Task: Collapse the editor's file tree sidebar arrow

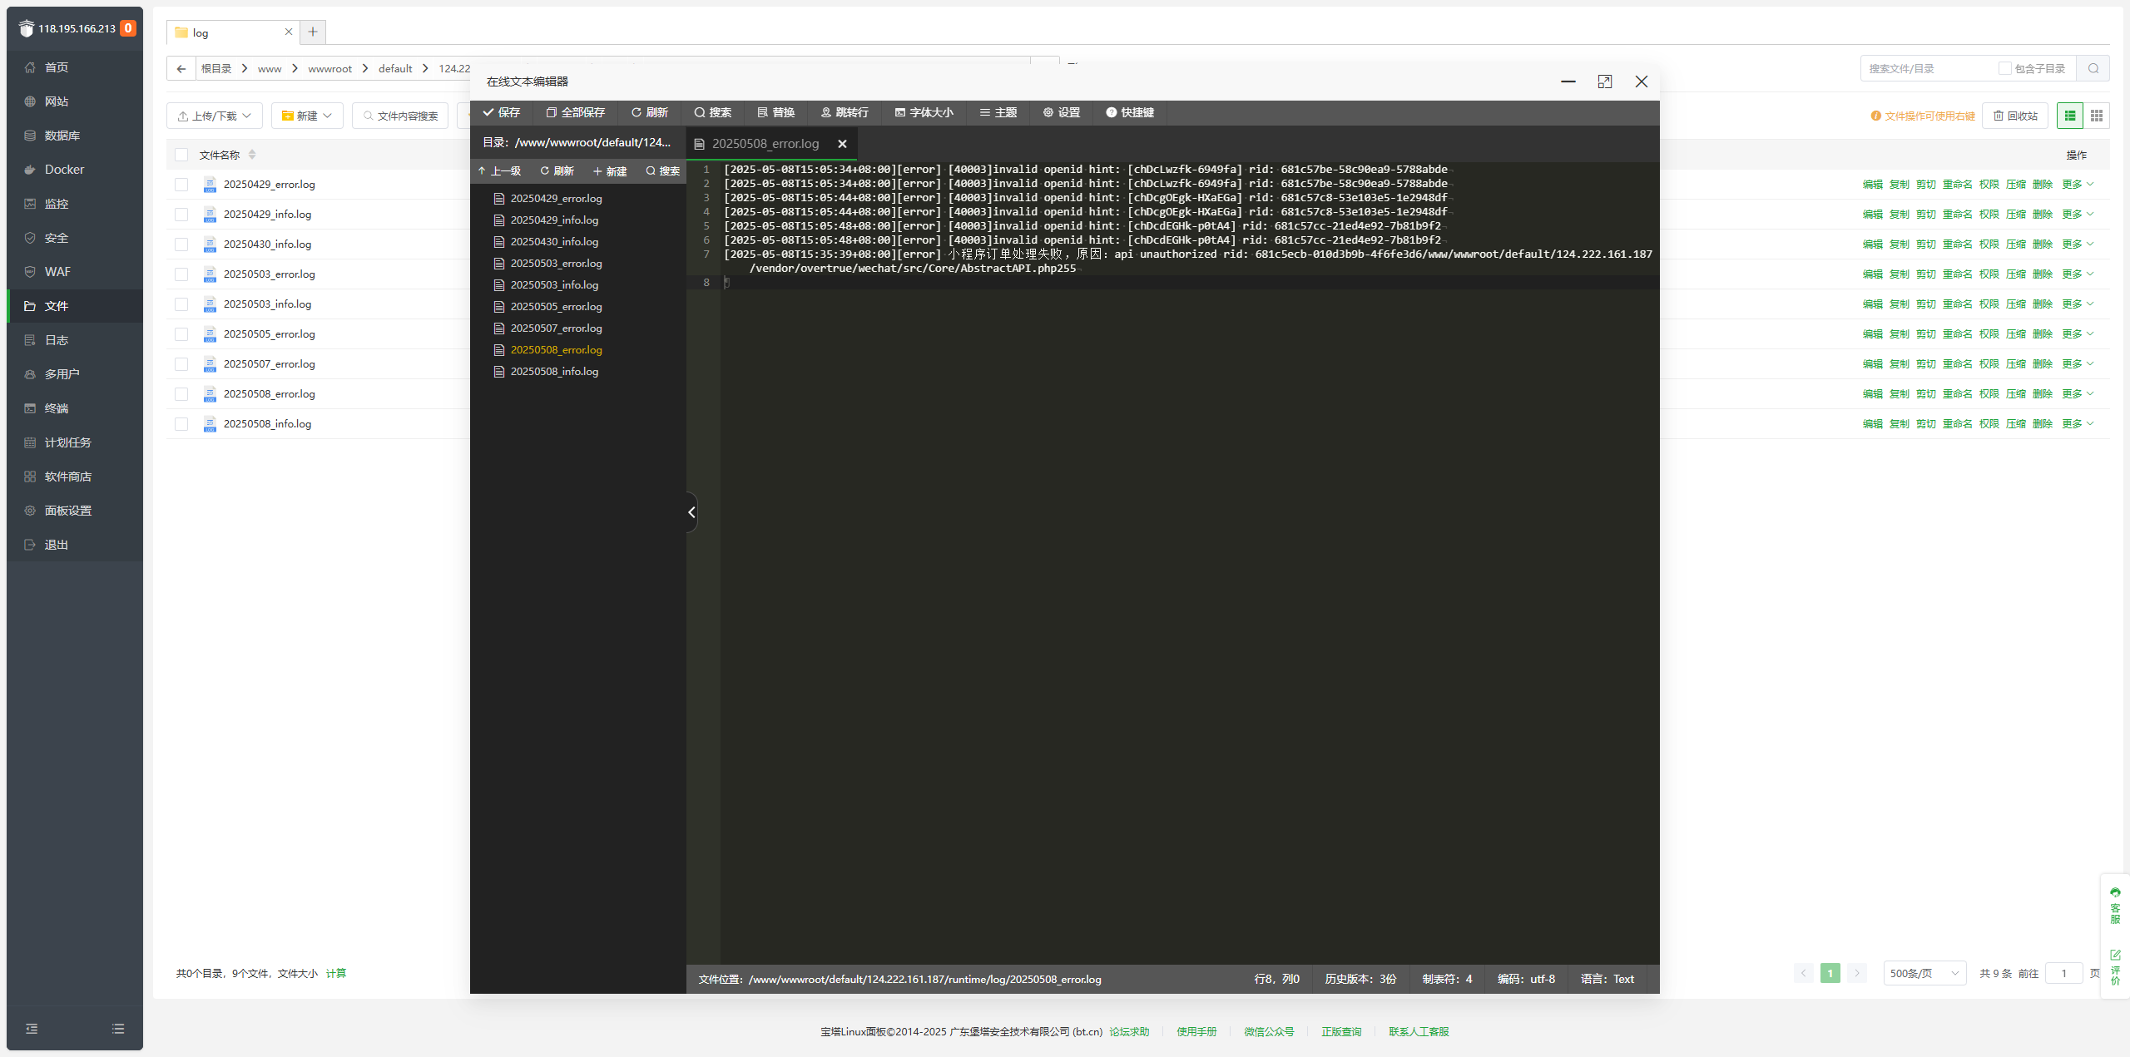Action: [x=691, y=512]
